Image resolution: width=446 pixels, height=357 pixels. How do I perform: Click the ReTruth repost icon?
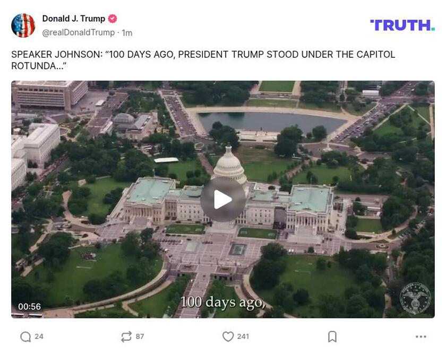[126, 336]
